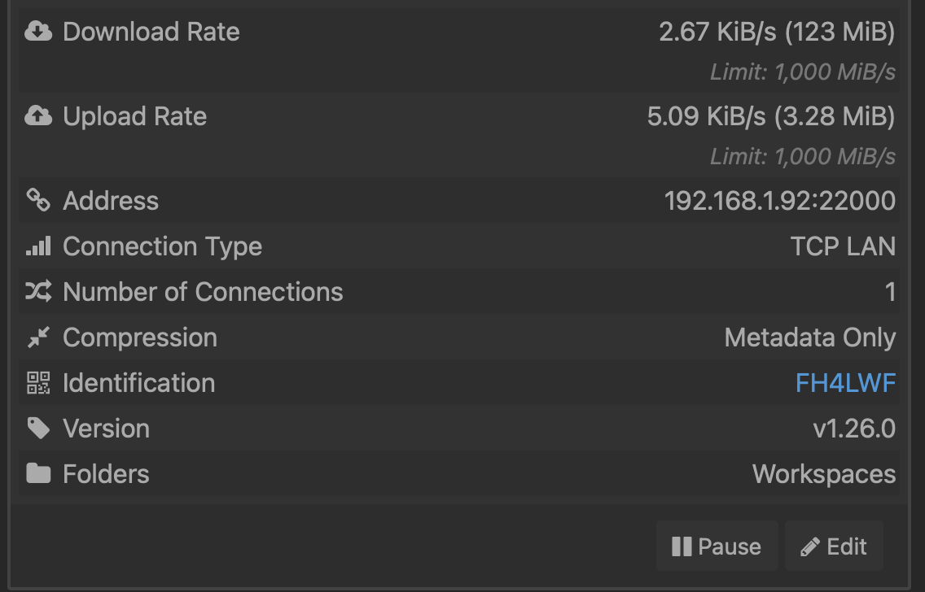Select the 192.168.1.92:22000 address text
The width and height of the screenshot is (925, 592).
pos(780,201)
